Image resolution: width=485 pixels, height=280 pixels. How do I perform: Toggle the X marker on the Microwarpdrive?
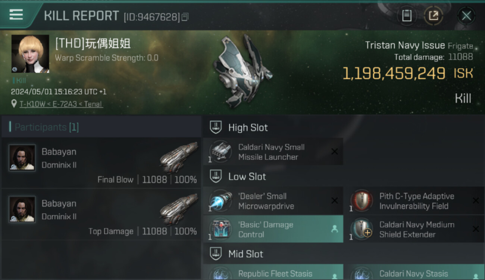click(335, 201)
